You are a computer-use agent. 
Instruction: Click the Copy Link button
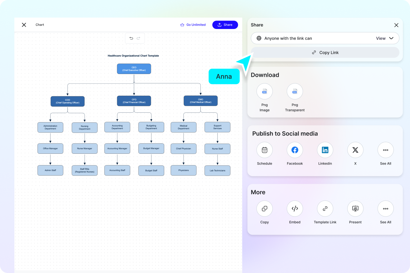coord(325,52)
